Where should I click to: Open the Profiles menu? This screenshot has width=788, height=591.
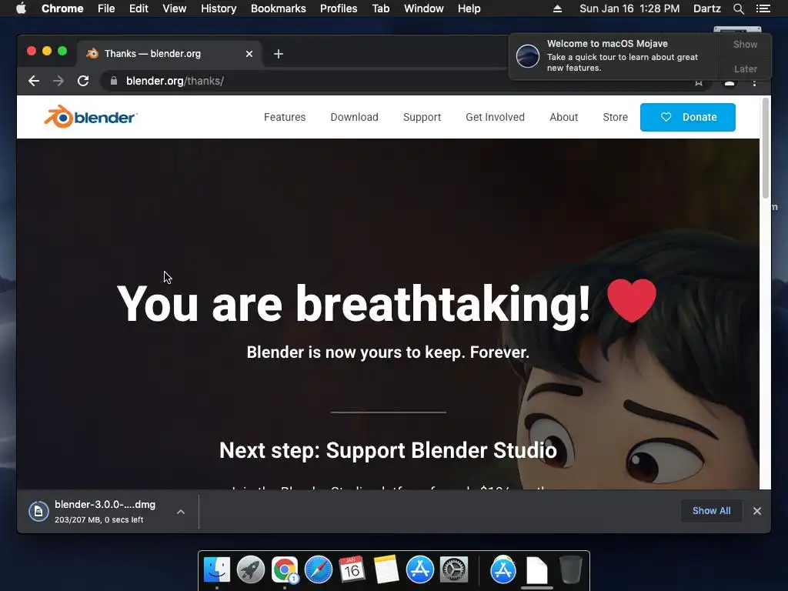coord(339,8)
